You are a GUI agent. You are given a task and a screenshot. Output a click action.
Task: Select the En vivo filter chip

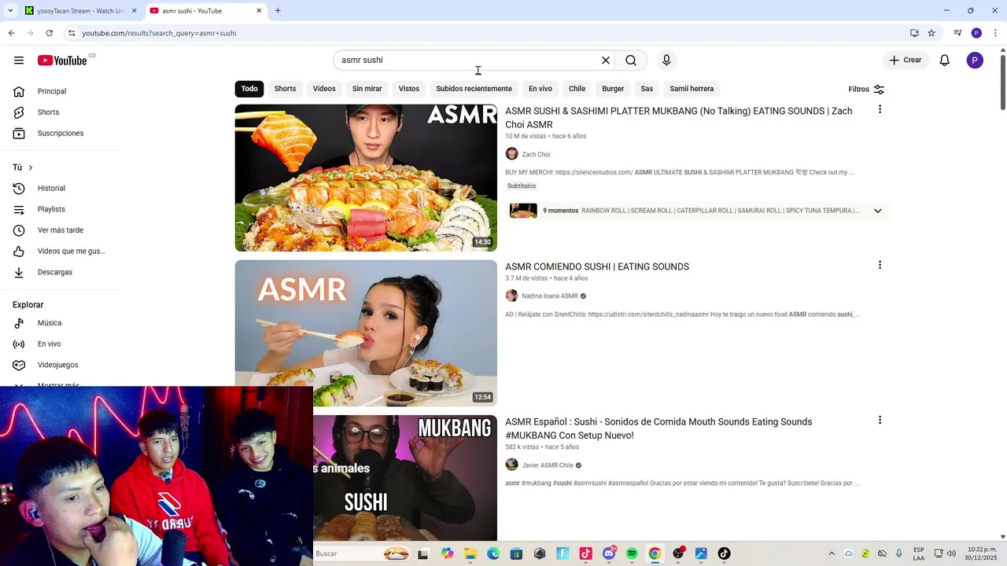[x=540, y=89]
